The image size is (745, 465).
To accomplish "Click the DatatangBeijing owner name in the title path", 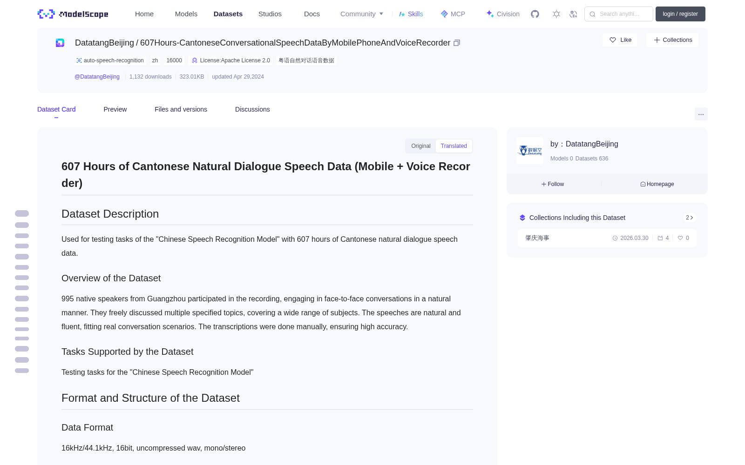I will pyautogui.click(x=104, y=43).
